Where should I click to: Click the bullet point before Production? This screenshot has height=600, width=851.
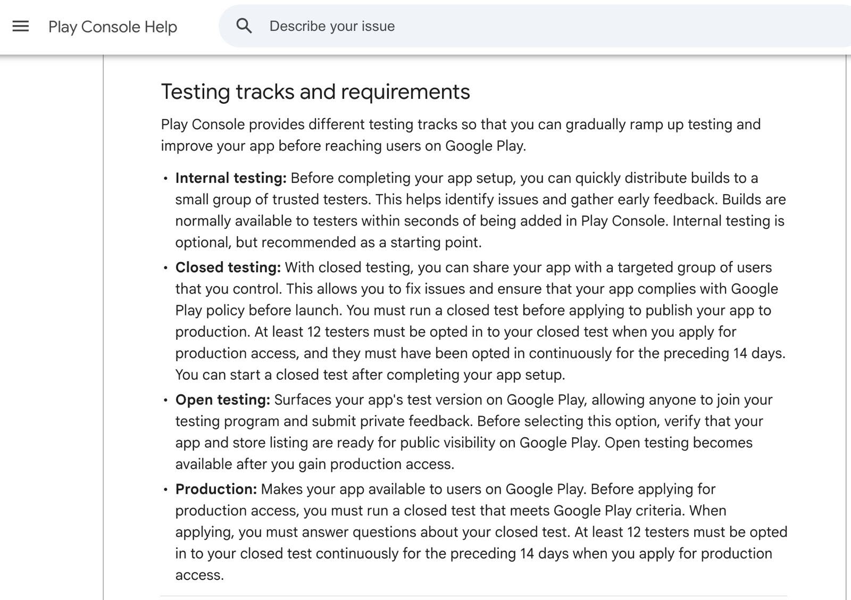coord(166,490)
